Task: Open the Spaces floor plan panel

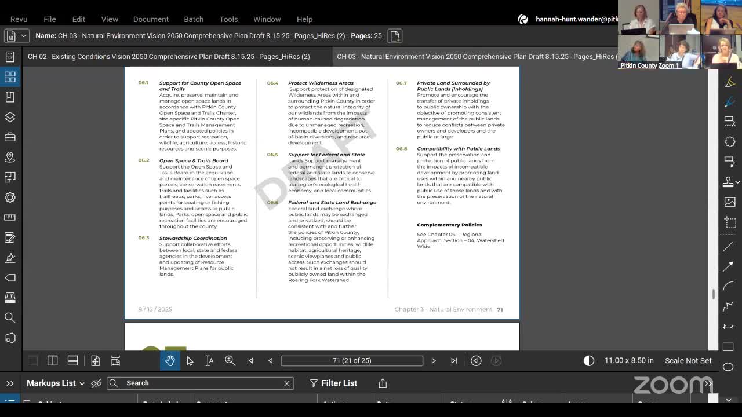Action: point(10,177)
